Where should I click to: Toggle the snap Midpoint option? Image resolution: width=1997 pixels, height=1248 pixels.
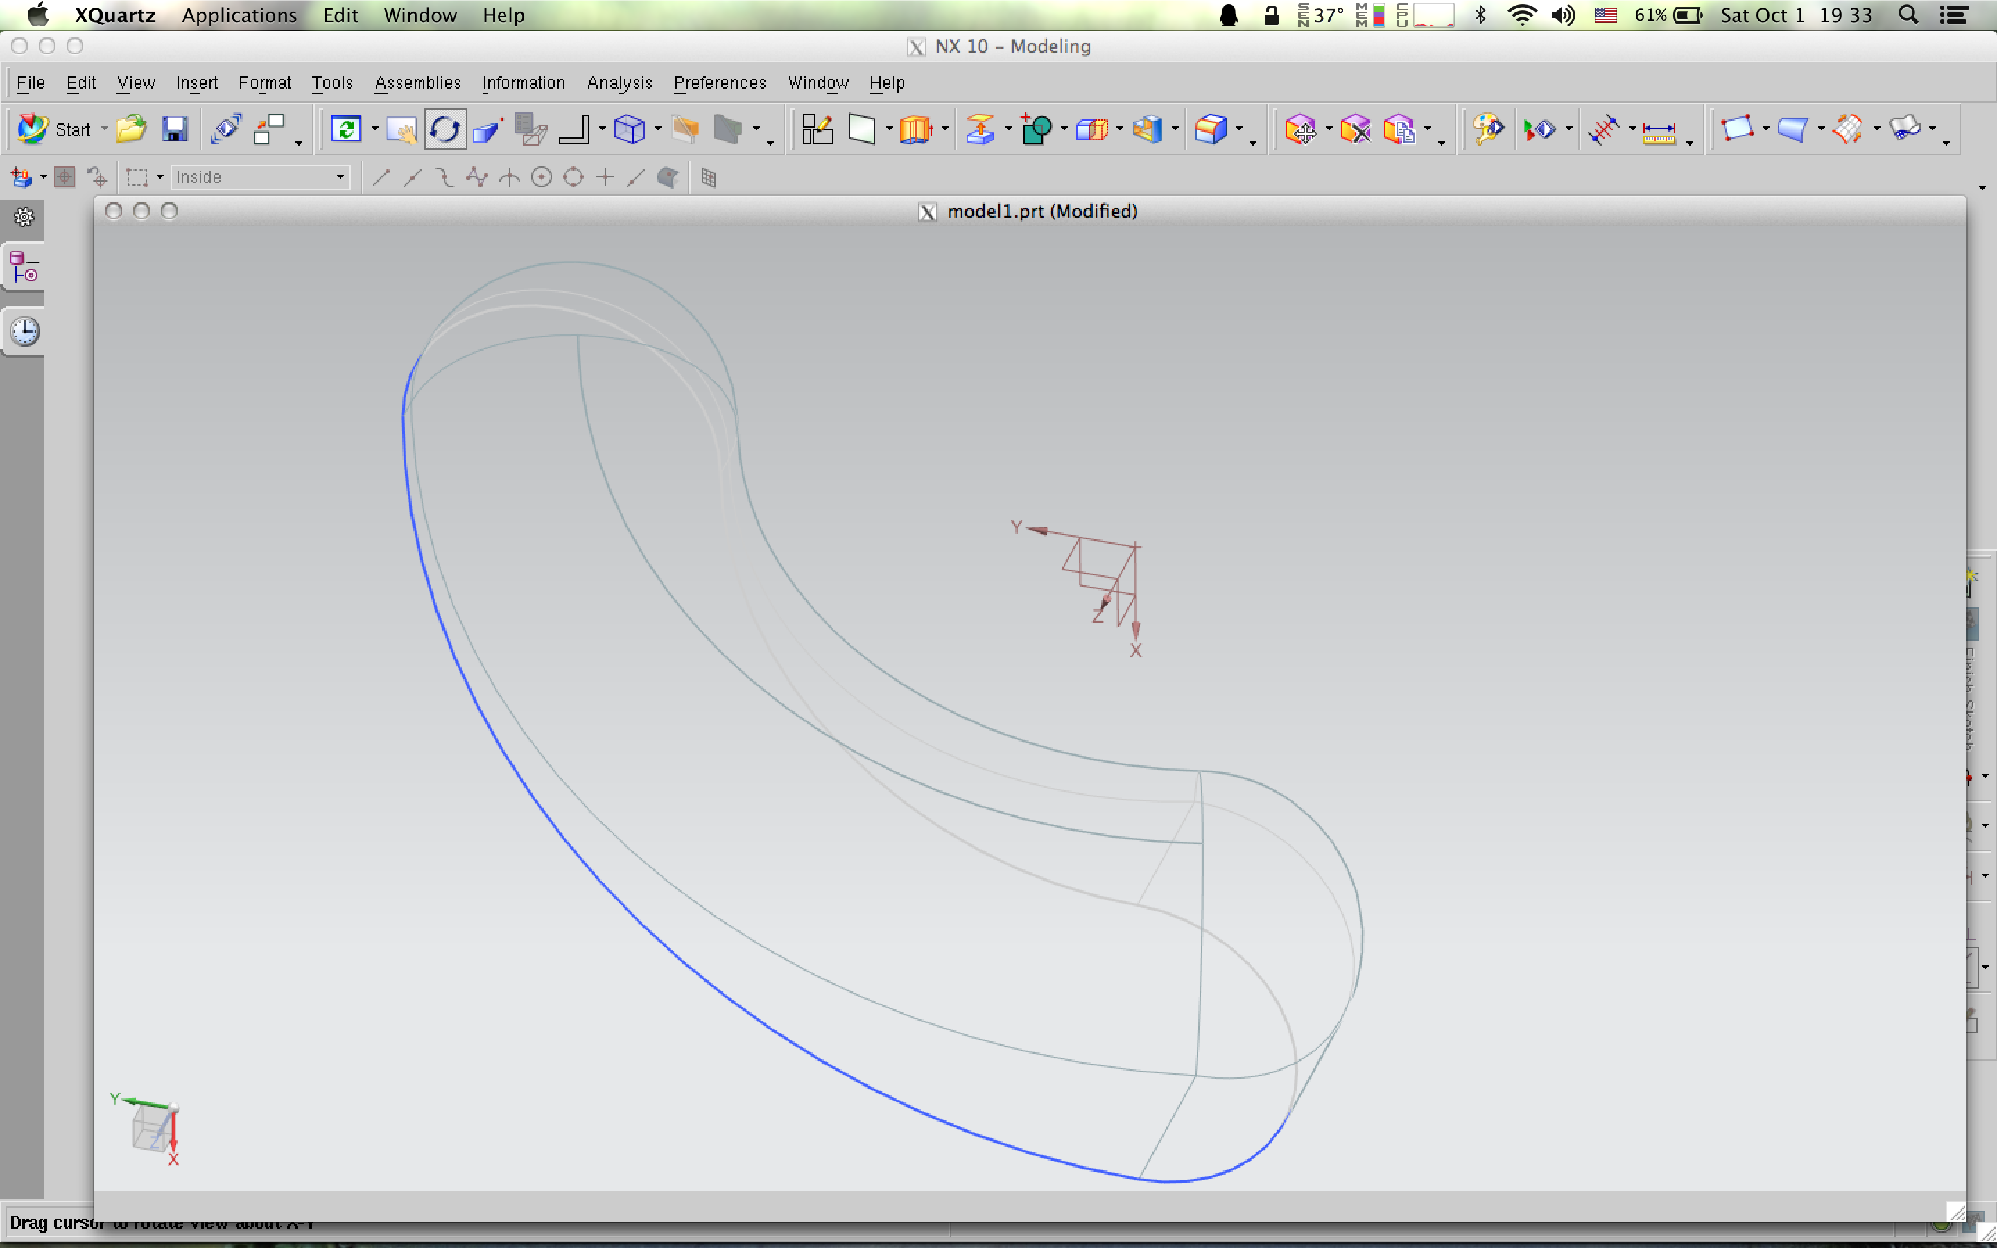pyautogui.click(x=413, y=177)
